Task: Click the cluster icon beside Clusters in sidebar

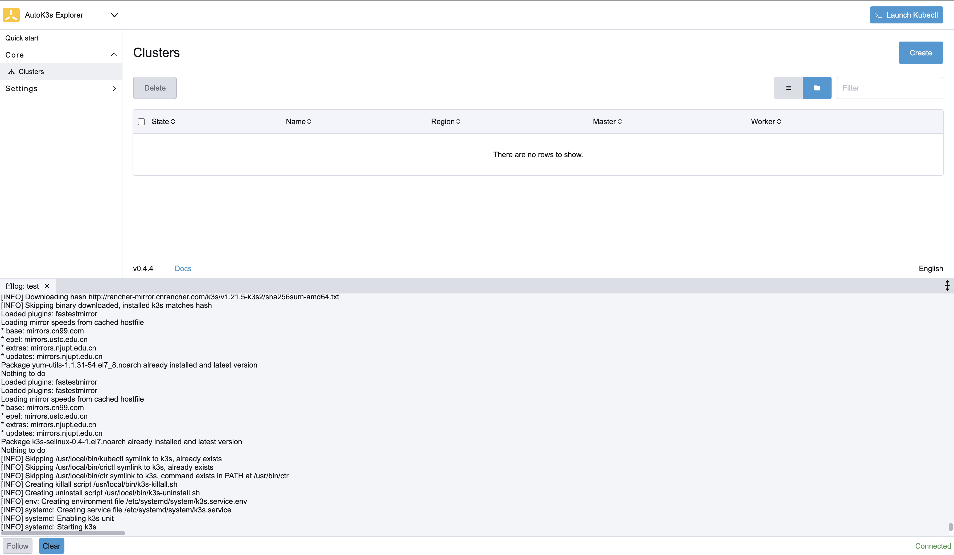Action: (x=11, y=72)
